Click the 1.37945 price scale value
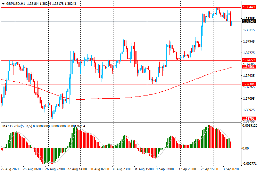This screenshot has height=173, width=257. [249, 42]
